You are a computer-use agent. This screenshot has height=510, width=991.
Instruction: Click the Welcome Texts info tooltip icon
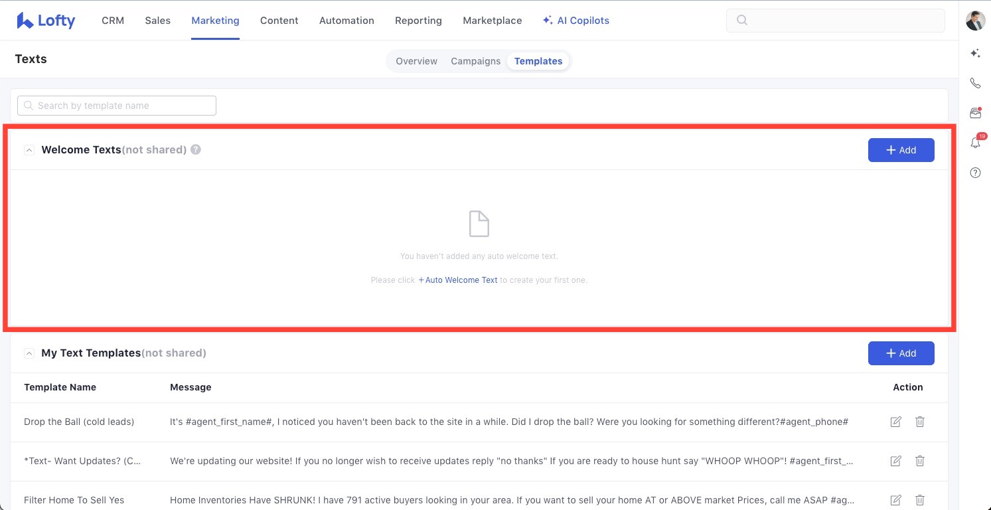(x=196, y=150)
